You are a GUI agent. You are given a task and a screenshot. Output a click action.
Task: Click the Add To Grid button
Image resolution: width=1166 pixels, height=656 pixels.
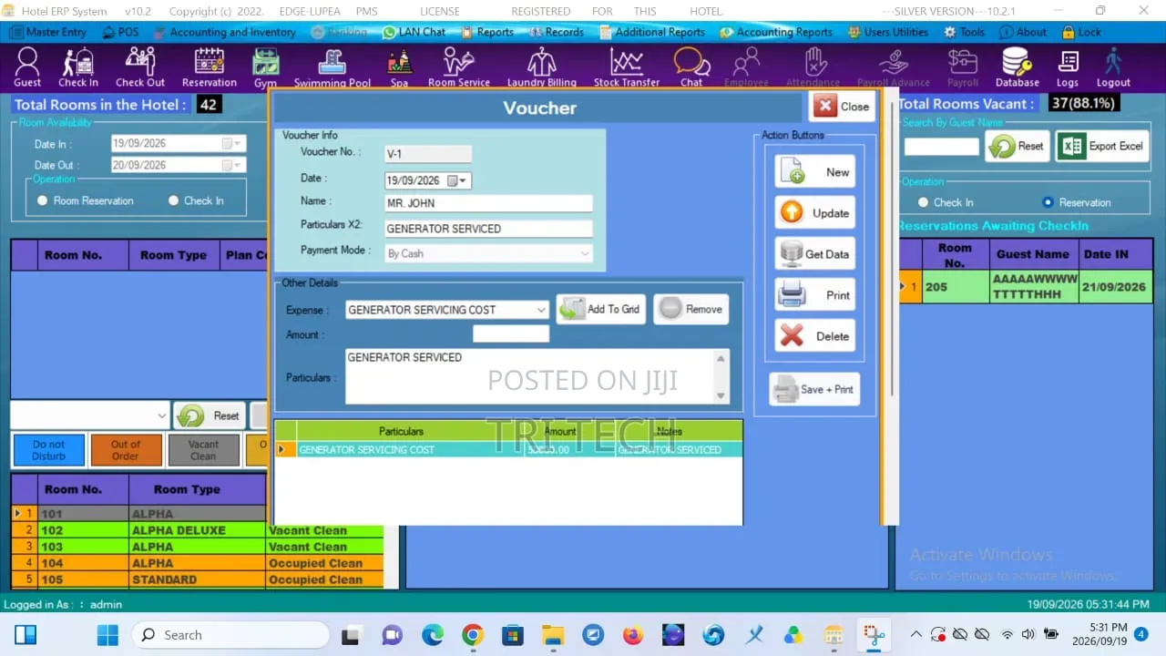[600, 310]
